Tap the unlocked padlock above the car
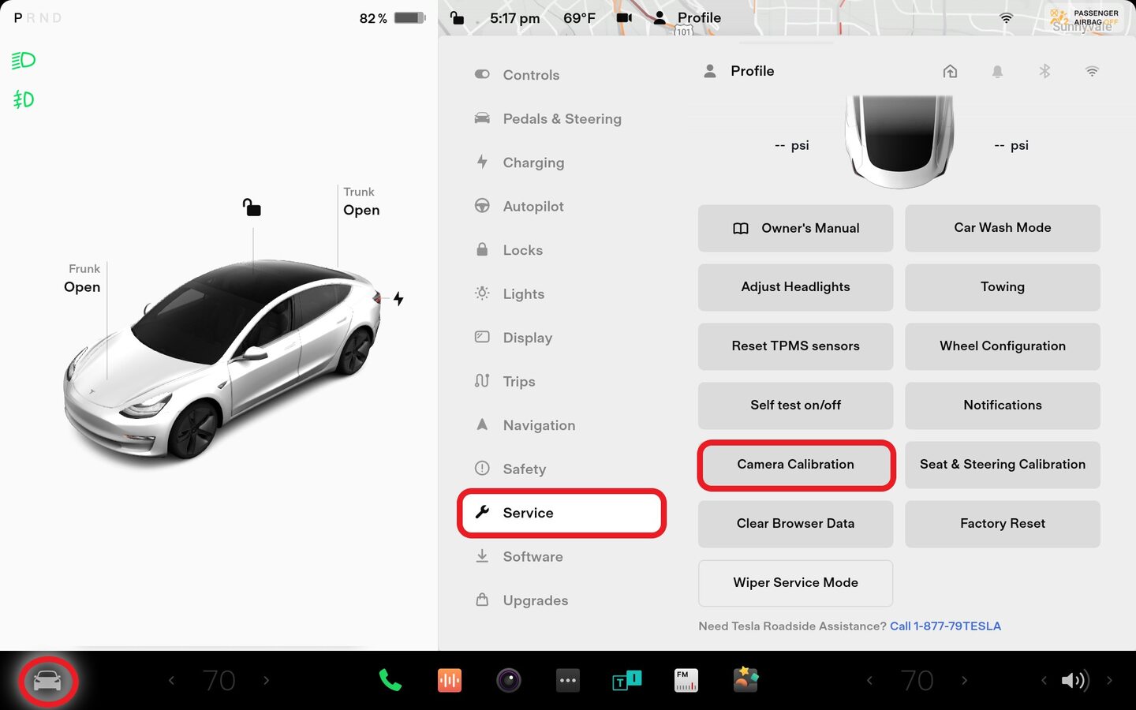 [252, 207]
